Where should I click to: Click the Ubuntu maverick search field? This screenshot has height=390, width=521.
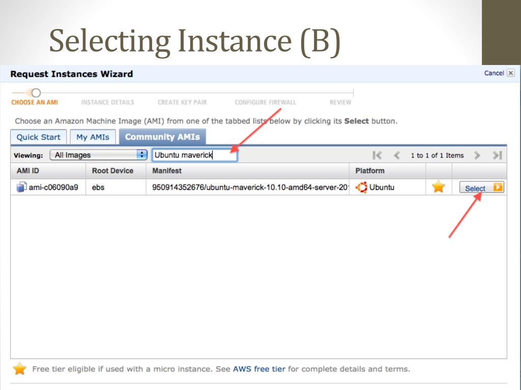point(195,155)
